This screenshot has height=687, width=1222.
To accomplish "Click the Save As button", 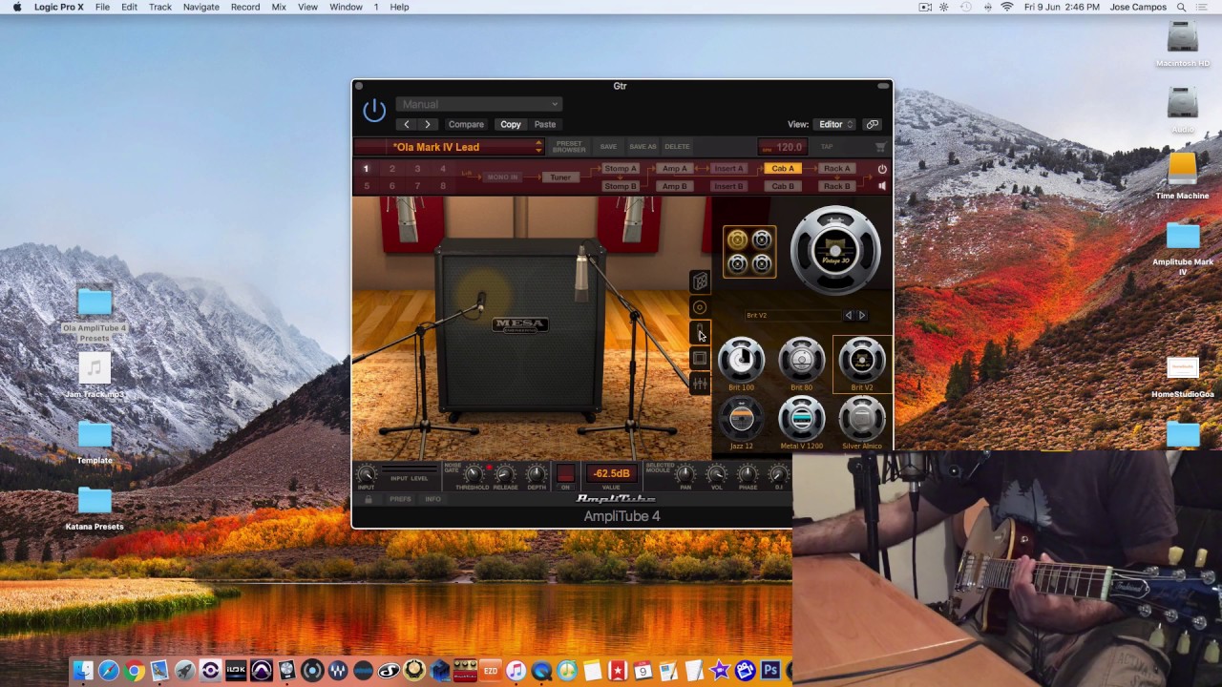I will click(x=643, y=147).
